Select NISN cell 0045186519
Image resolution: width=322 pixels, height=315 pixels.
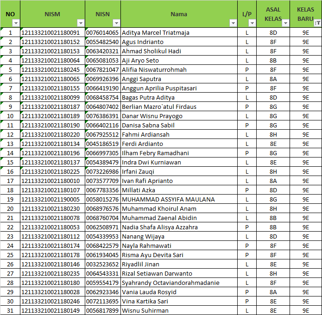coord(103,144)
